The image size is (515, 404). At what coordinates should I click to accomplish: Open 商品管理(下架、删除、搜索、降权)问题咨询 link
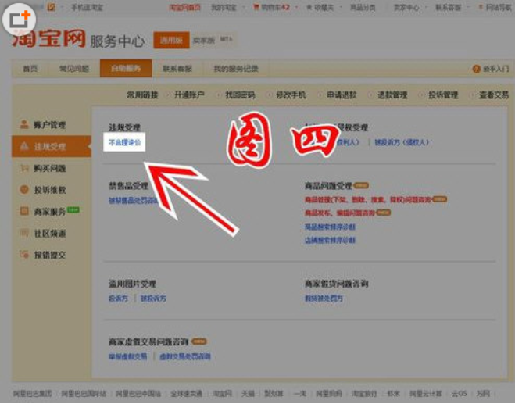coord(368,199)
